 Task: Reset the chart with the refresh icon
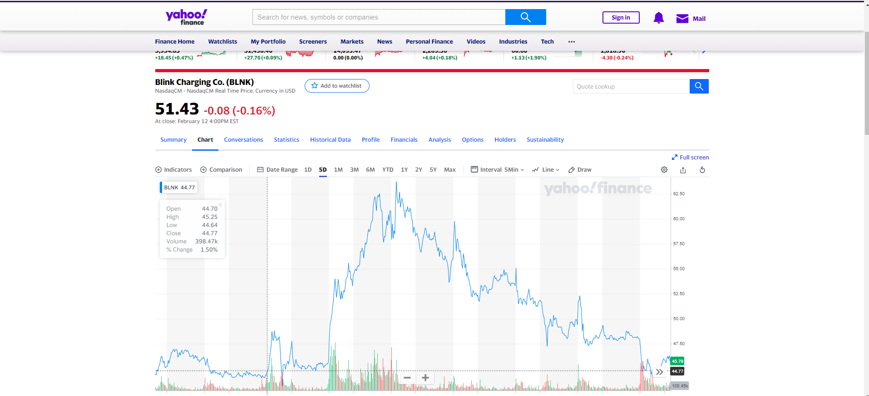702,170
